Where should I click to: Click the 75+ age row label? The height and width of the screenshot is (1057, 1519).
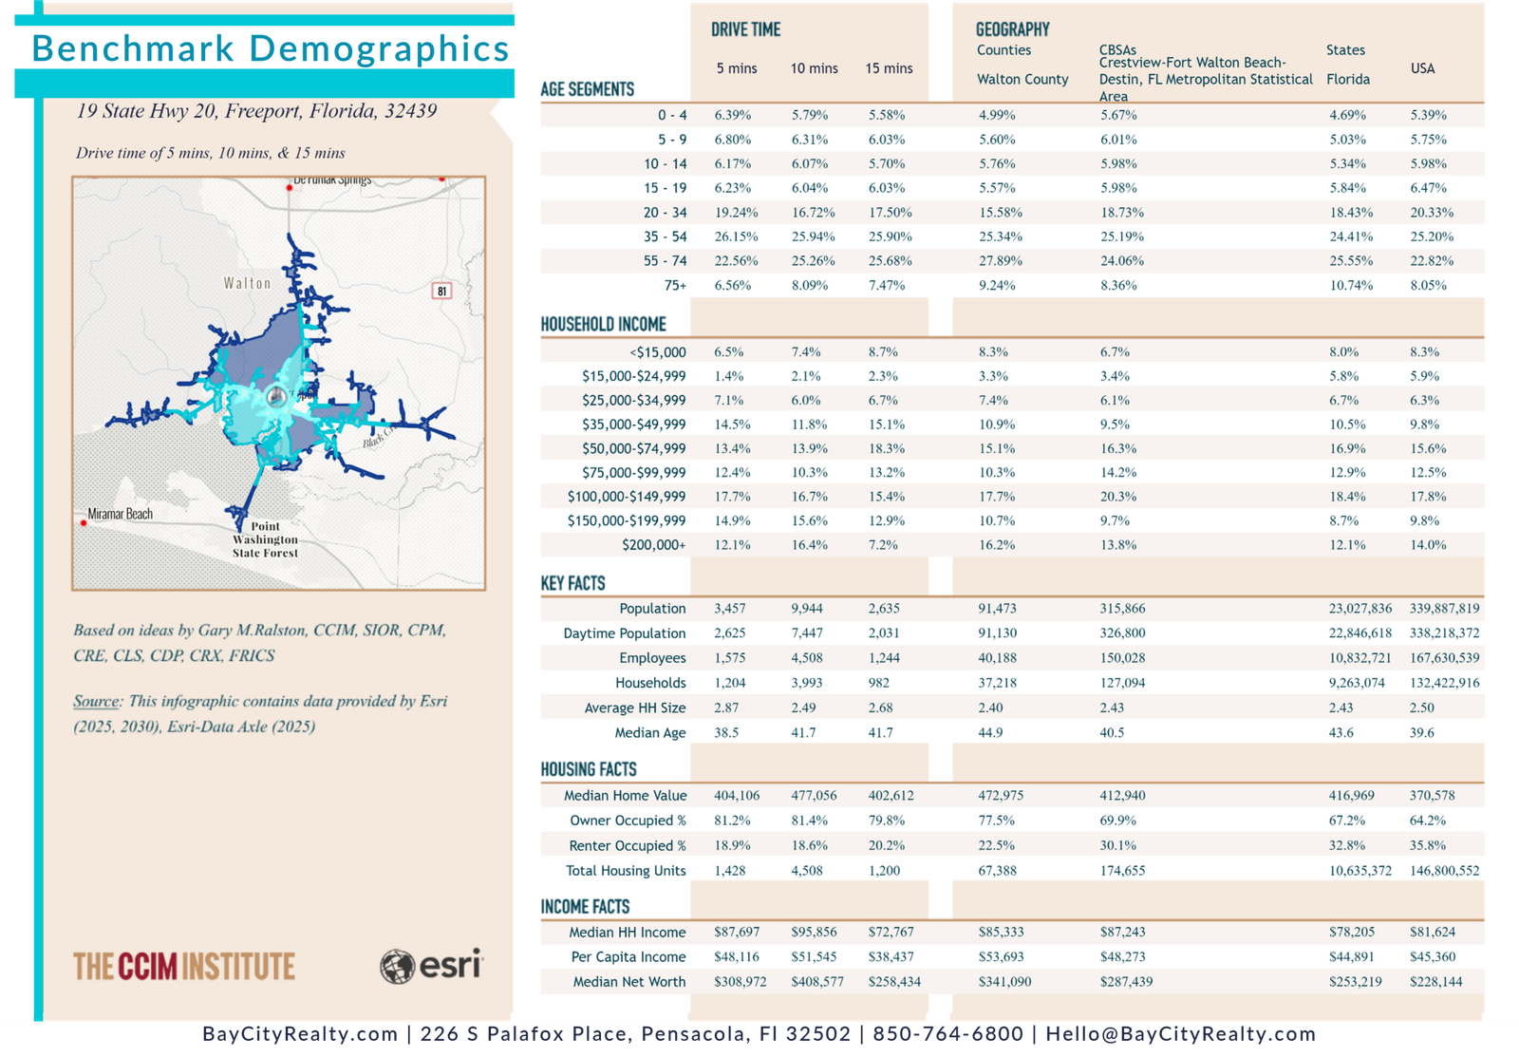675,285
